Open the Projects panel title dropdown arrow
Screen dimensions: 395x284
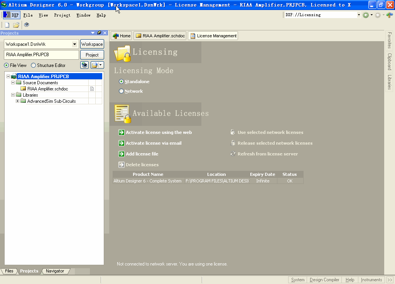[x=93, y=33]
